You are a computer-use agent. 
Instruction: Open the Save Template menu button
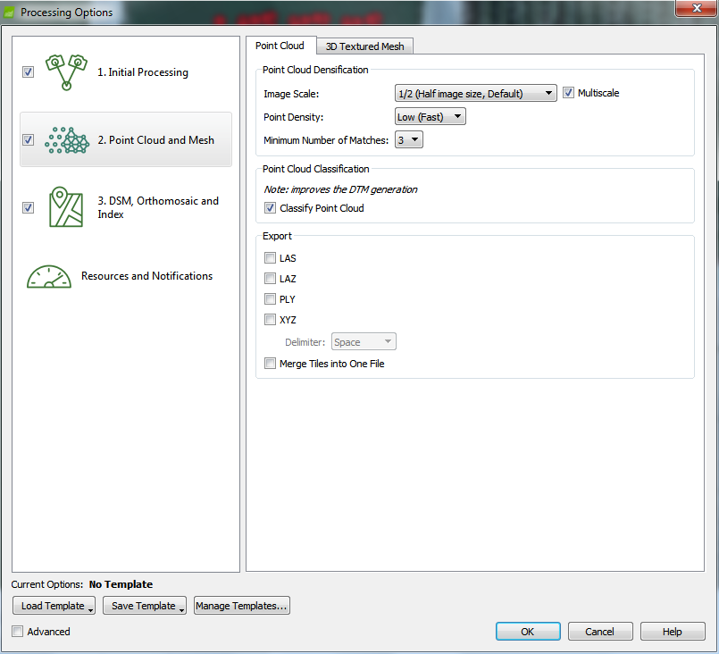[x=145, y=606]
